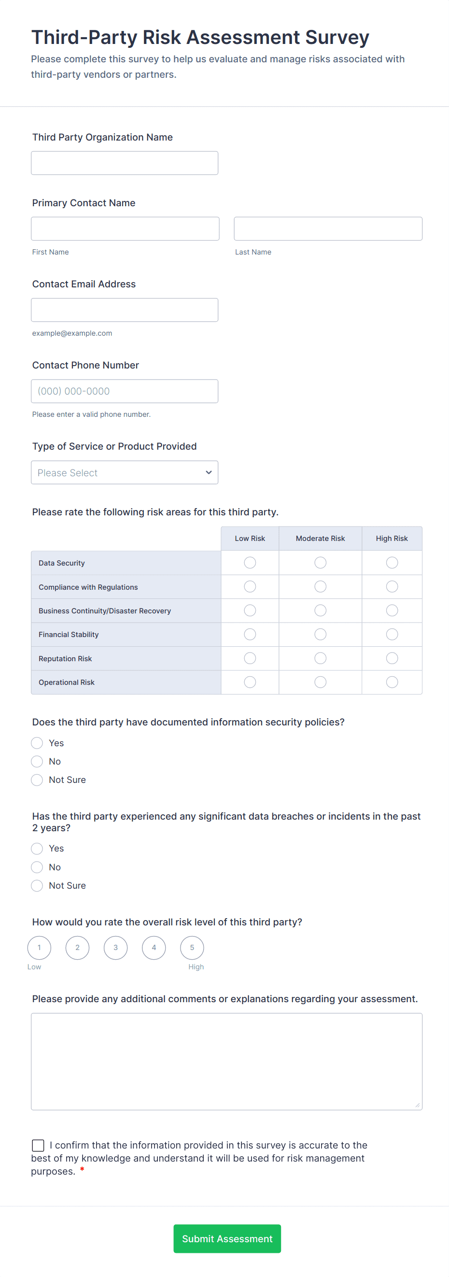Screen dimensions: 449x1277
Task: Select High Risk for Business Continuity/Disaster Recovery
Action: 392,610
